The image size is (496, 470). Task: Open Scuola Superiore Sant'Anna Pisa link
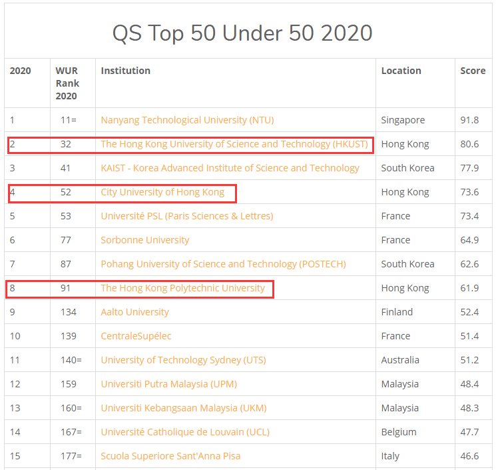point(170,456)
